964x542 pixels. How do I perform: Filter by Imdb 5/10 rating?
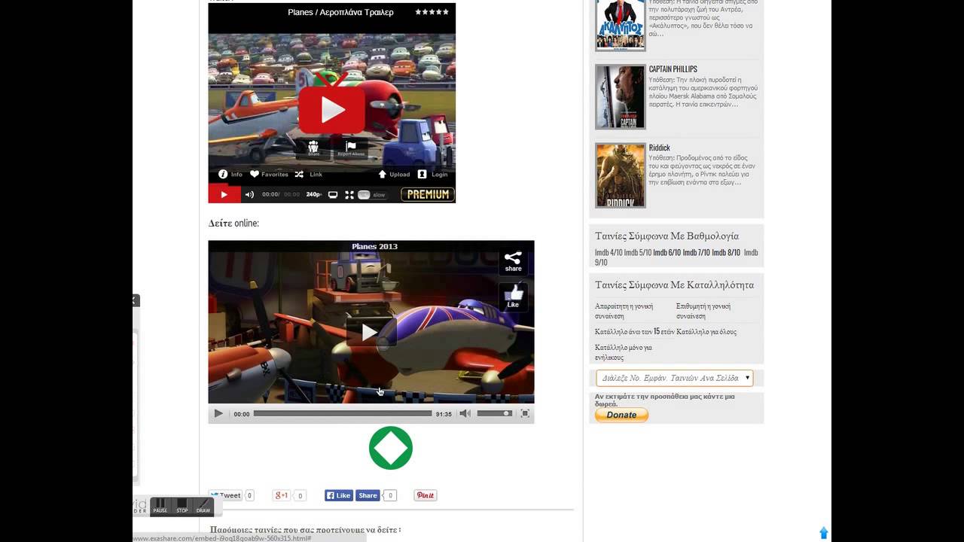pyautogui.click(x=638, y=252)
